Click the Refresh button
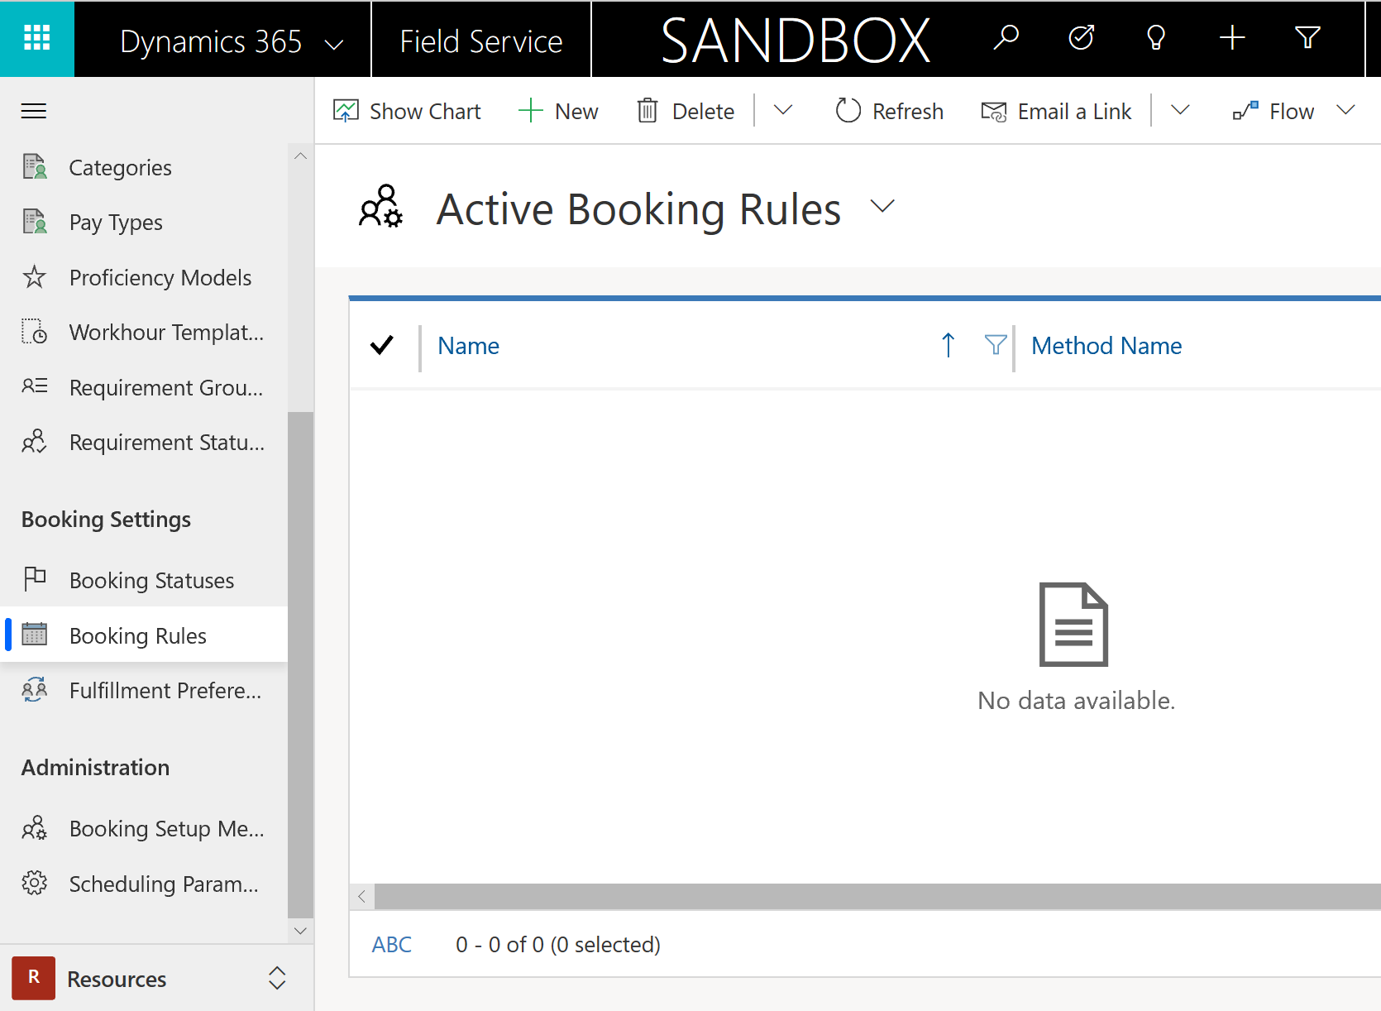Image resolution: width=1381 pixels, height=1011 pixels. 889,111
